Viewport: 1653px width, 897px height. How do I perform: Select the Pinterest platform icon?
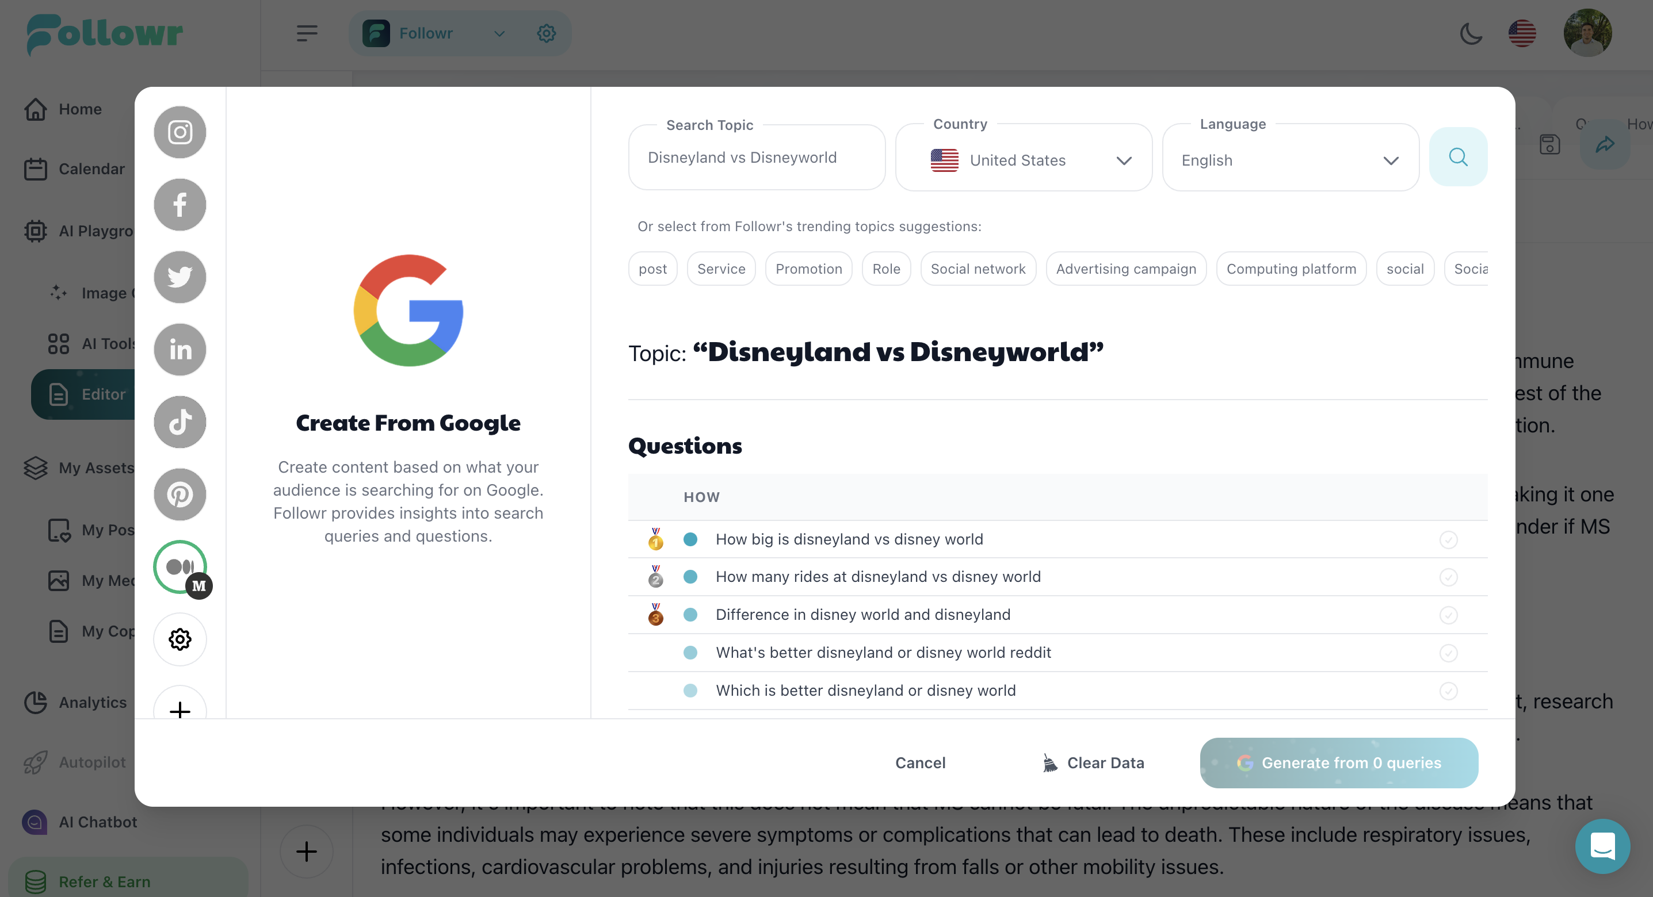click(180, 494)
